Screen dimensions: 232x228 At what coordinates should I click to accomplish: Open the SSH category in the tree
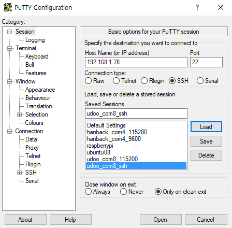pos(31,173)
